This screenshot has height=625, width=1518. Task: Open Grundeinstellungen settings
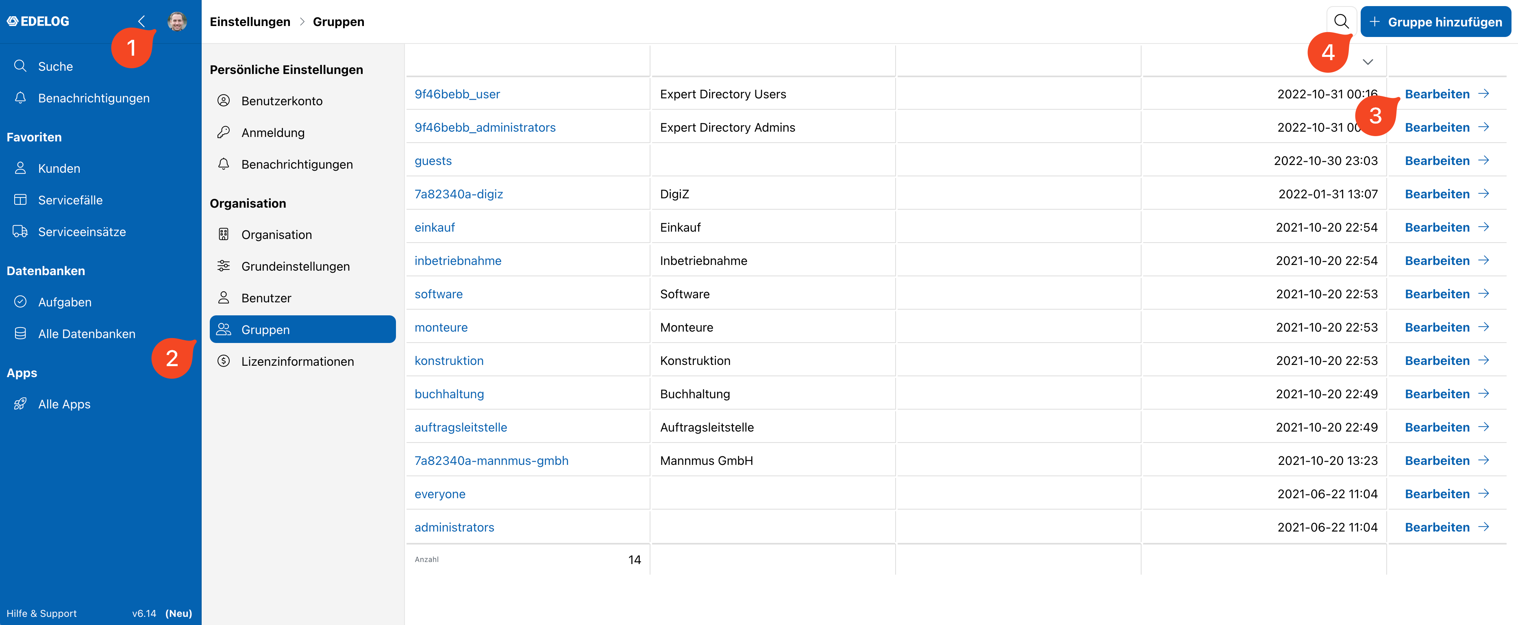pos(302,266)
